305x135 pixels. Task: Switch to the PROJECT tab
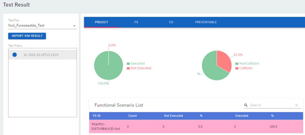coord(101,22)
